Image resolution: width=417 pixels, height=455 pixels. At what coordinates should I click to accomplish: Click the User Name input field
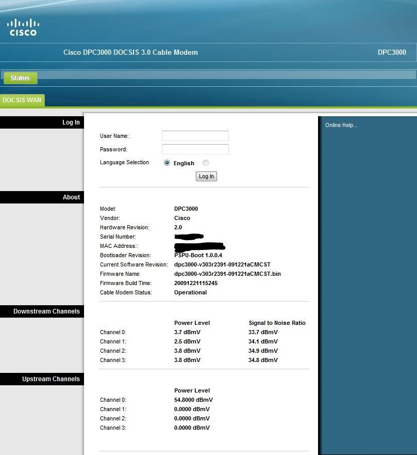[195, 136]
